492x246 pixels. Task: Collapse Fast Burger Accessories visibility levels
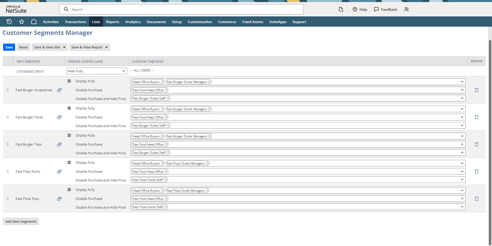coord(69,81)
